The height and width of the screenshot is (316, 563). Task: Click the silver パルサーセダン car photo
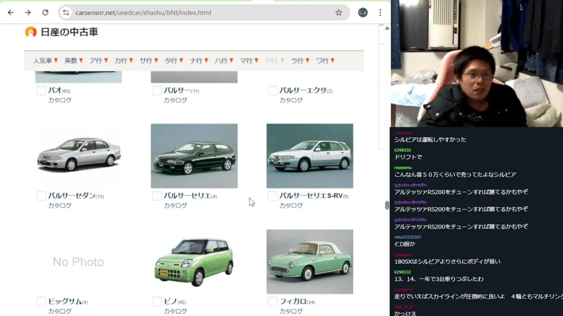coord(78,156)
